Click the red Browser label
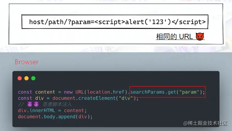232x131 pixels. (x=27, y=62)
